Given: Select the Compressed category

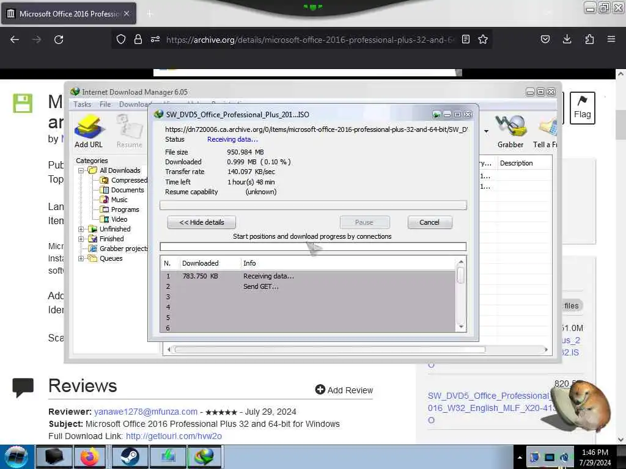Looking at the screenshot, I should point(129,180).
